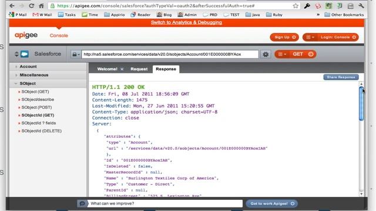Open the HTTP method dropdown beside GET
The height and width of the screenshot is (211, 376).
(x=282, y=55)
